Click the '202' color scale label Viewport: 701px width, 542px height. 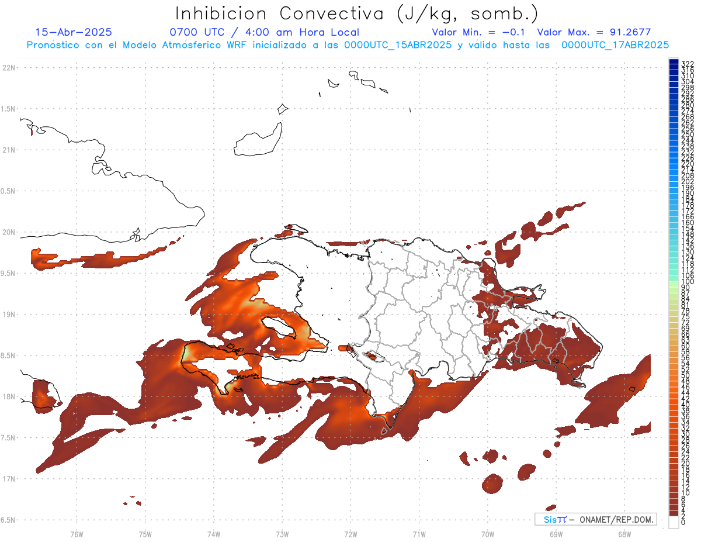[x=687, y=181]
